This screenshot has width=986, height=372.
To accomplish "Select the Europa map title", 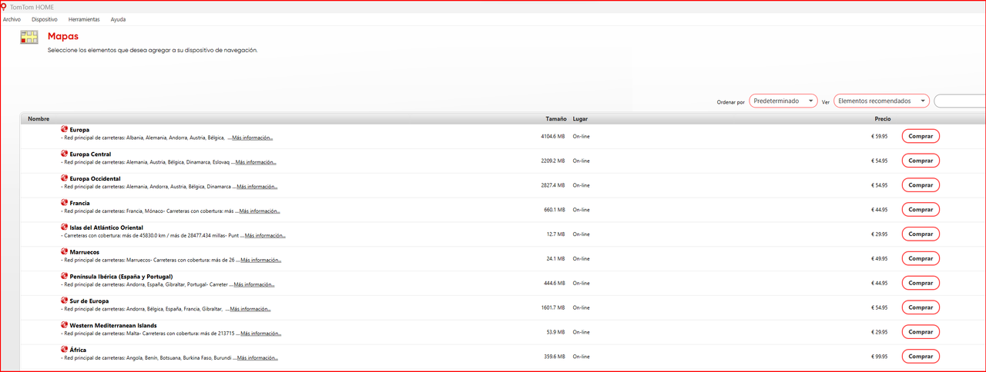I will click(x=79, y=130).
